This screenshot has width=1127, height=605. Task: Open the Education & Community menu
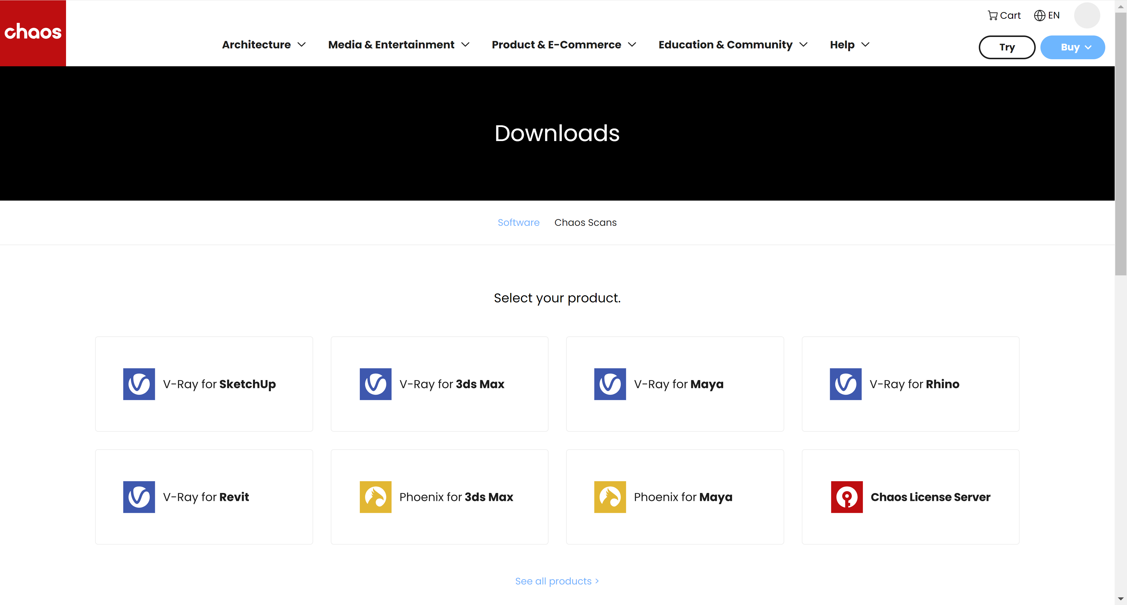click(x=726, y=45)
